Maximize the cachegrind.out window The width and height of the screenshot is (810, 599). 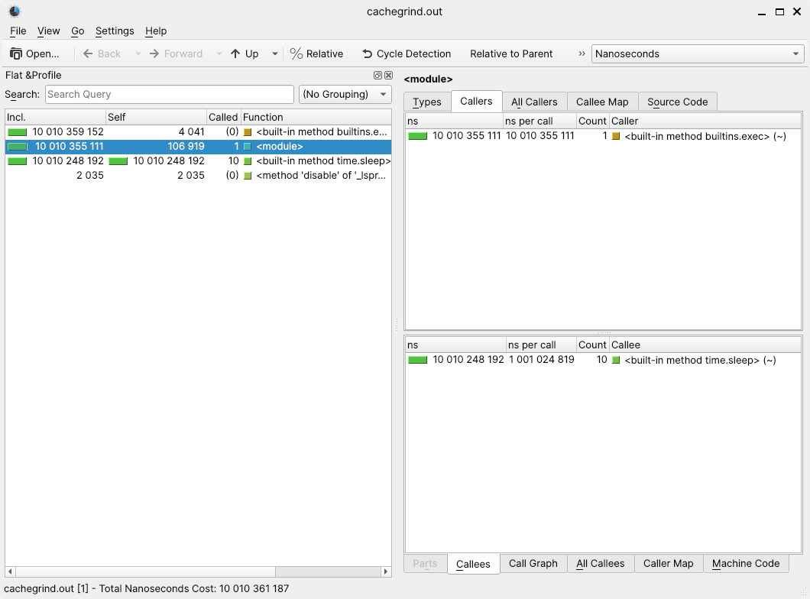point(779,12)
